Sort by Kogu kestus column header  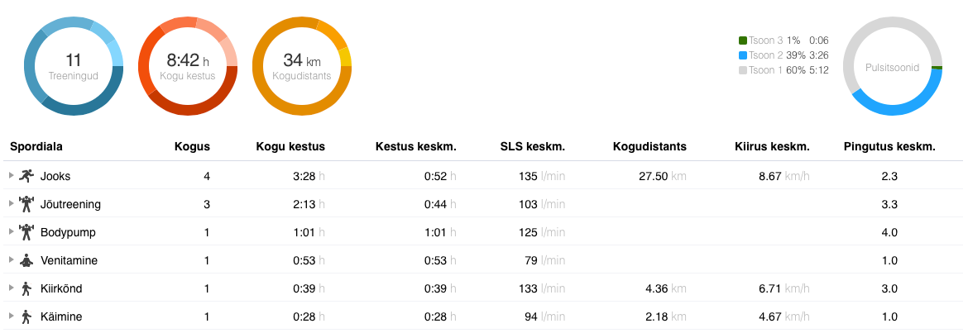click(290, 147)
